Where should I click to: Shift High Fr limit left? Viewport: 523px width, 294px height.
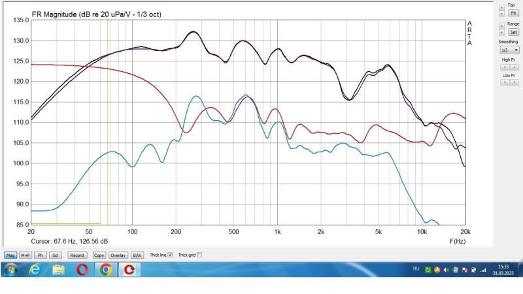tap(505, 67)
